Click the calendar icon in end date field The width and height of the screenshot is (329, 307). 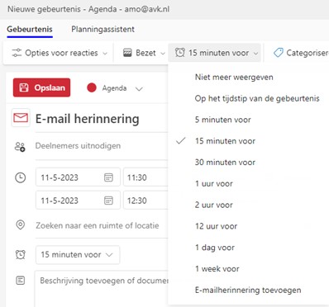(108, 201)
